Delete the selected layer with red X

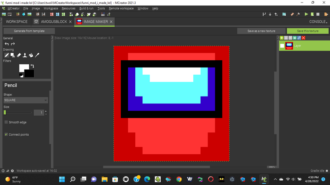(x=304, y=38)
